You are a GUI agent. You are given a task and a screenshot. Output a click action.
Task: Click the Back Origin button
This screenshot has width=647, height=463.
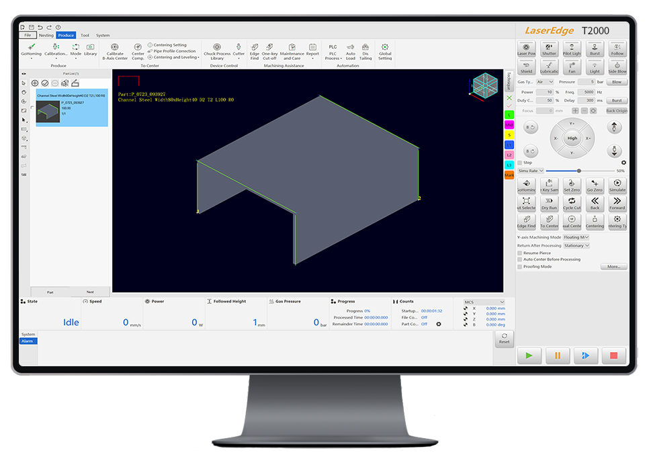(x=616, y=110)
